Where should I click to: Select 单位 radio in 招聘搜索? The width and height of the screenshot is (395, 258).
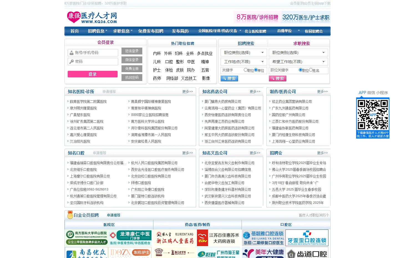pos(256,70)
